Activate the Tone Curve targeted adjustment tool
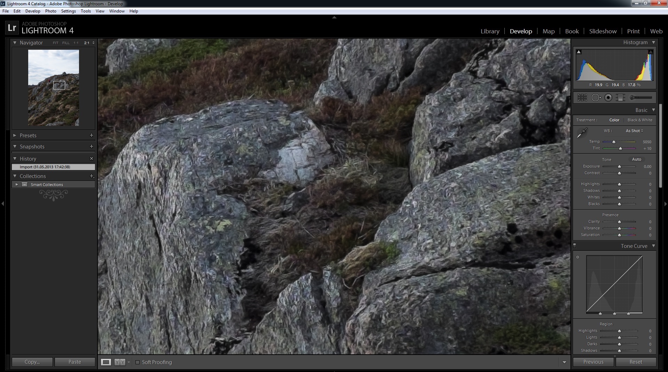The height and width of the screenshot is (372, 668). point(578,257)
